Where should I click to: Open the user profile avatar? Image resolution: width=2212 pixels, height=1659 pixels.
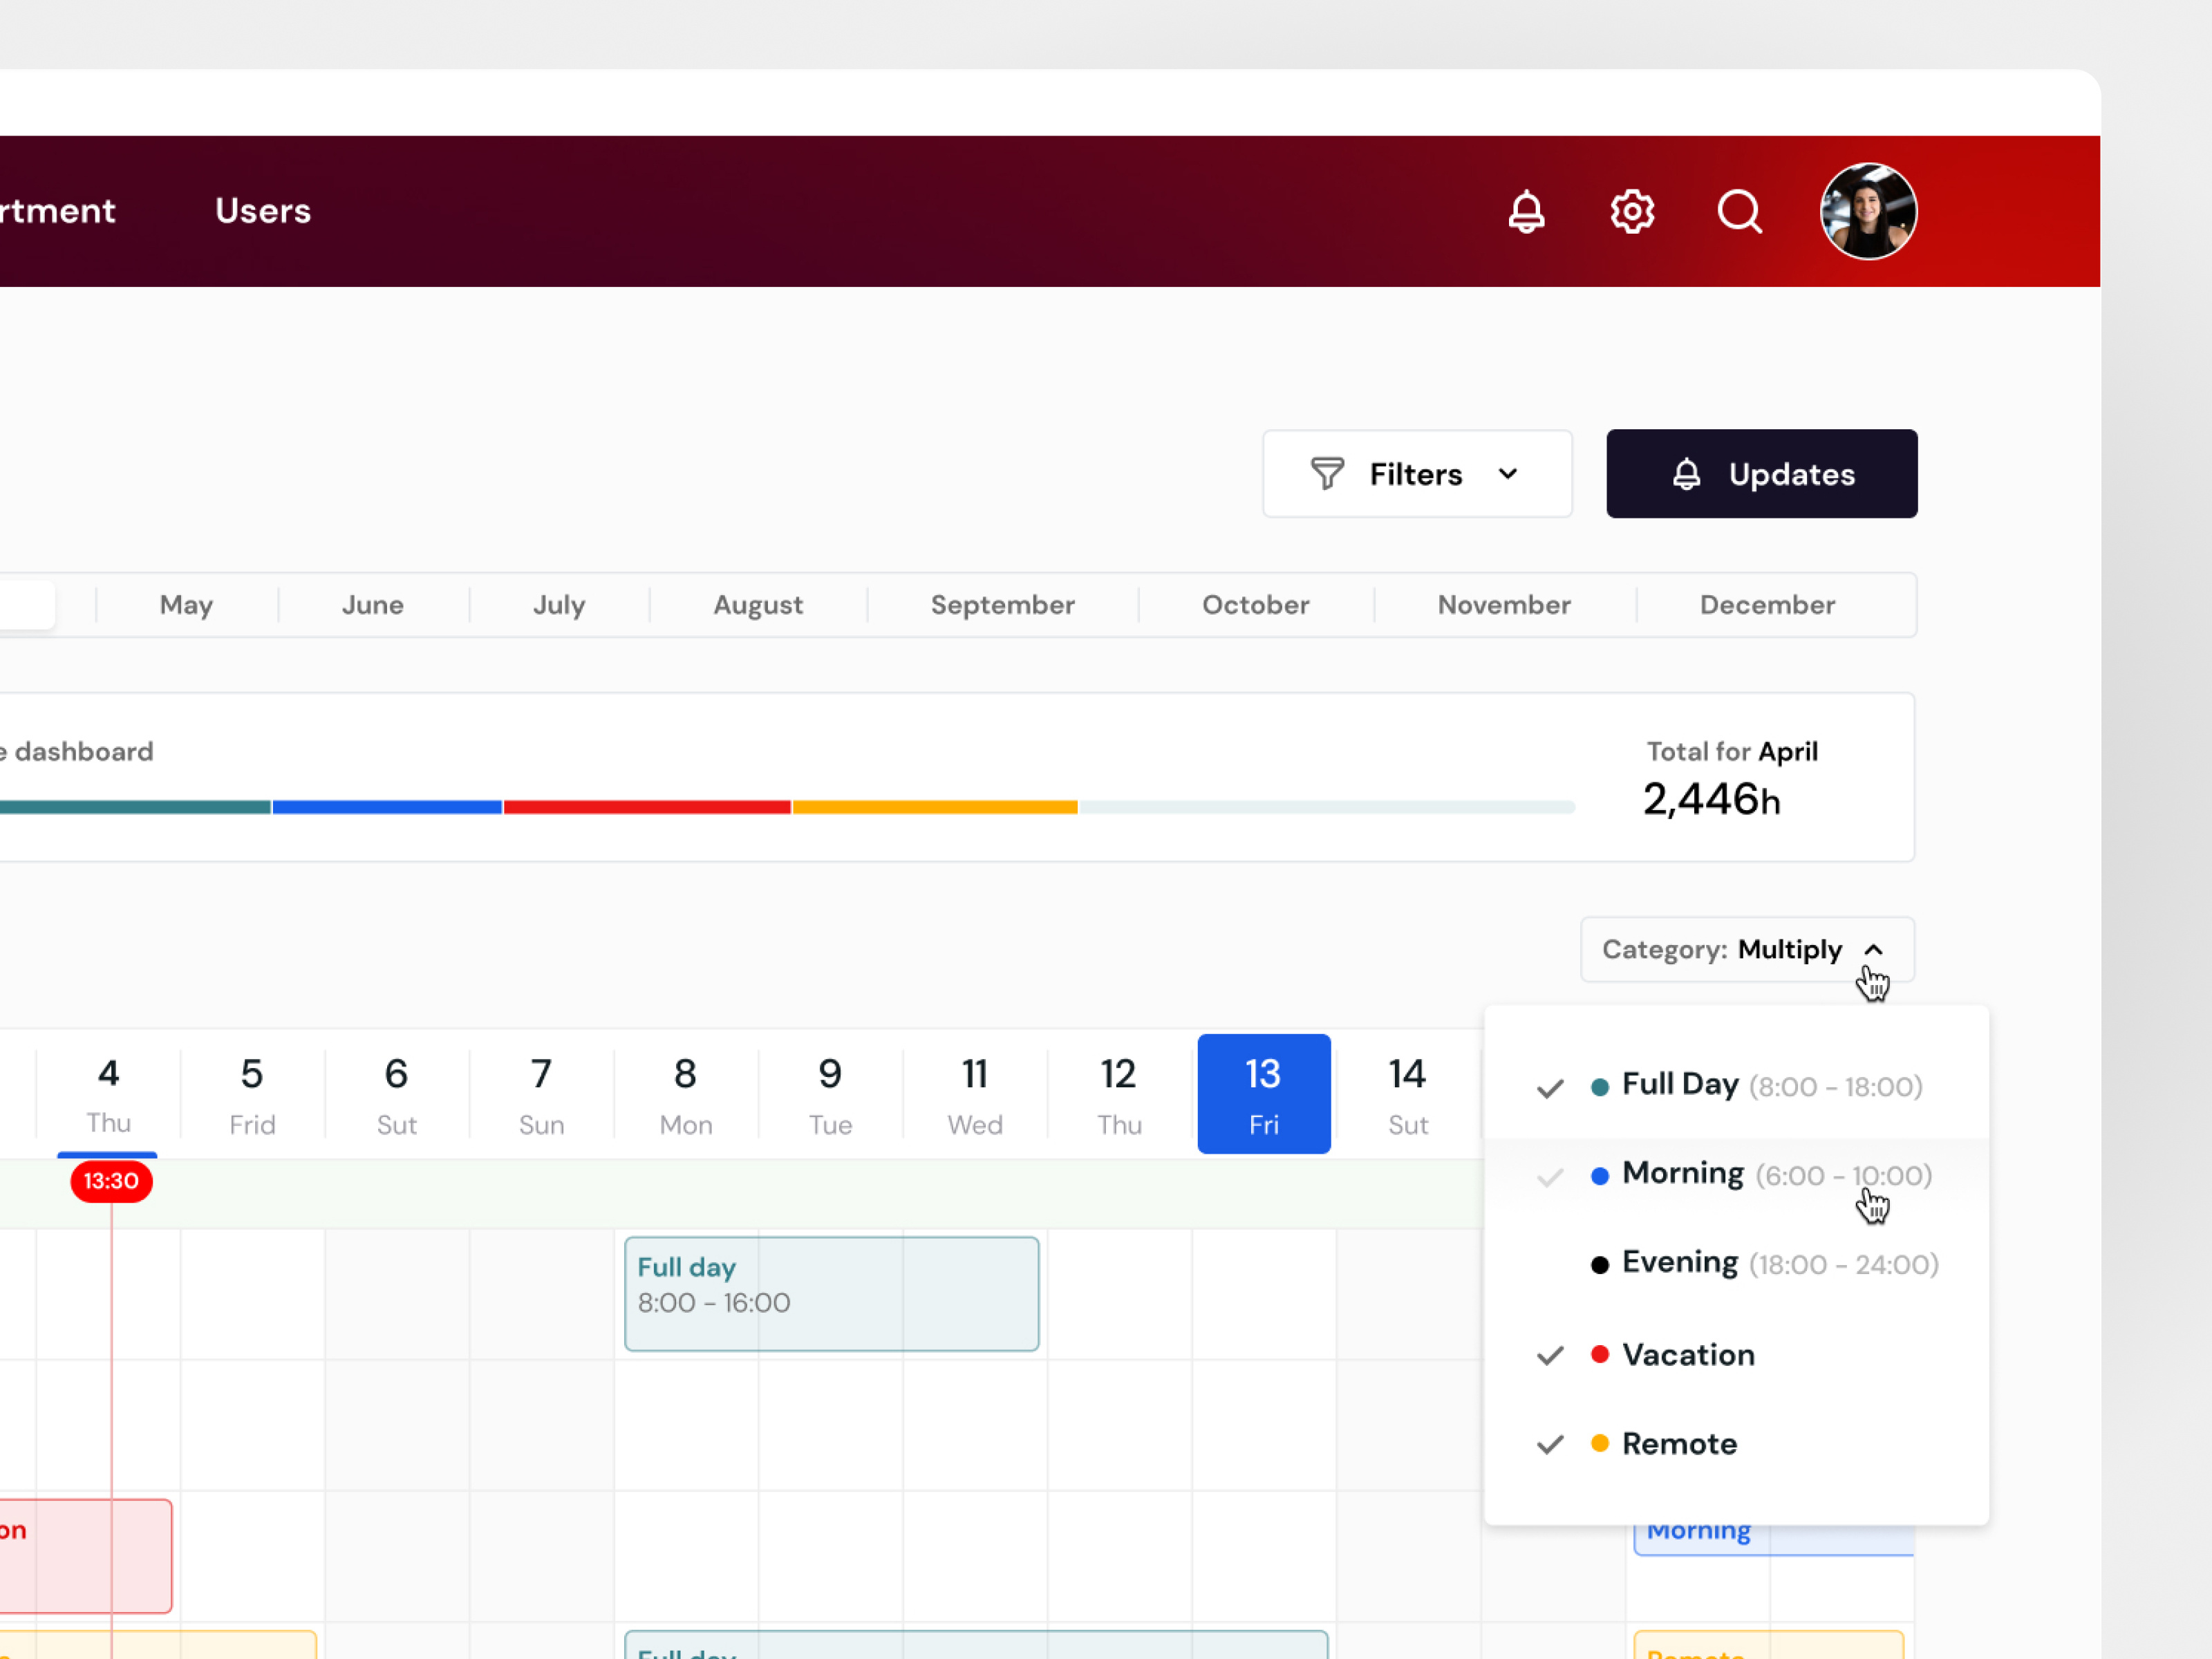(x=1868, y=211)
